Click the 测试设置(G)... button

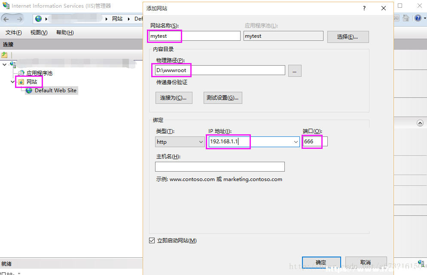pyautogui.click(x=223, y=98)
